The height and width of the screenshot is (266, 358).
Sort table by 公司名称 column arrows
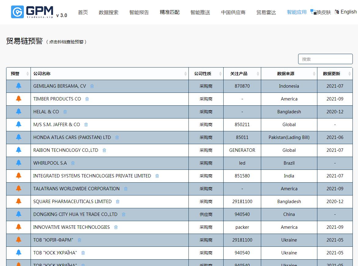point(185,74)
